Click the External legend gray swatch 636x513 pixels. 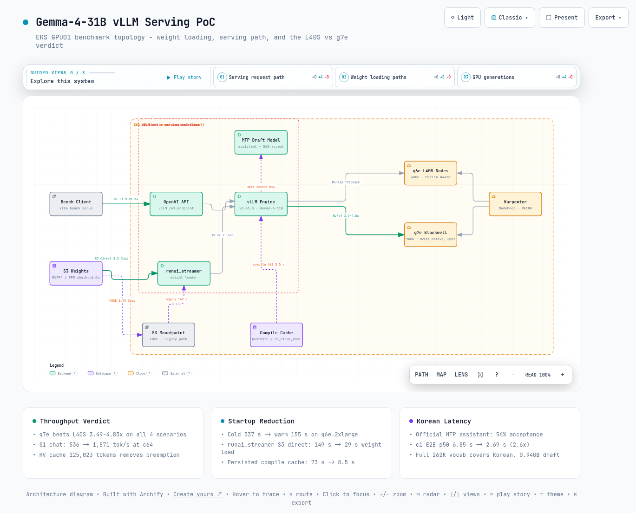pos(165,373)
